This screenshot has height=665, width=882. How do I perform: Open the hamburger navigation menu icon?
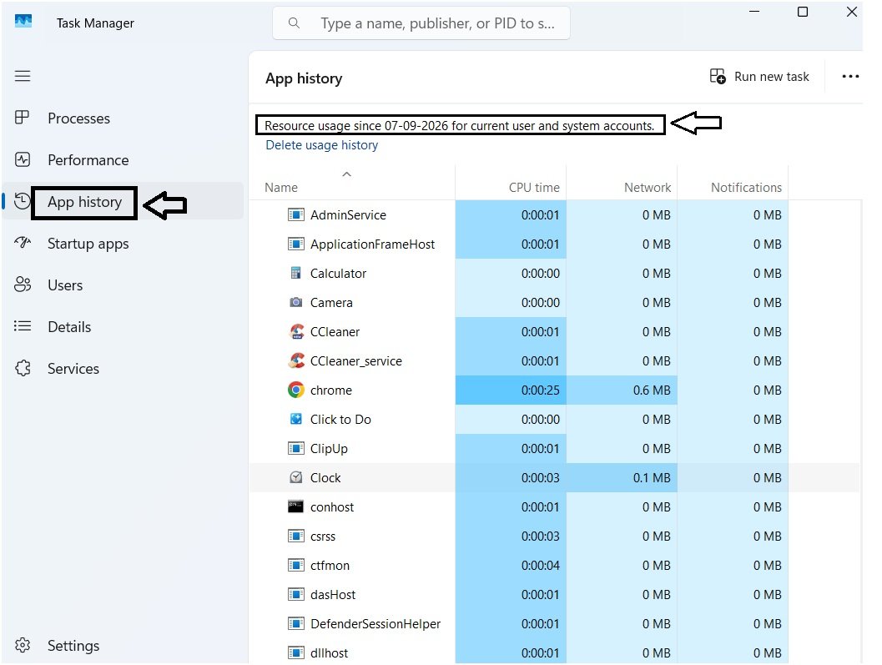23,76
